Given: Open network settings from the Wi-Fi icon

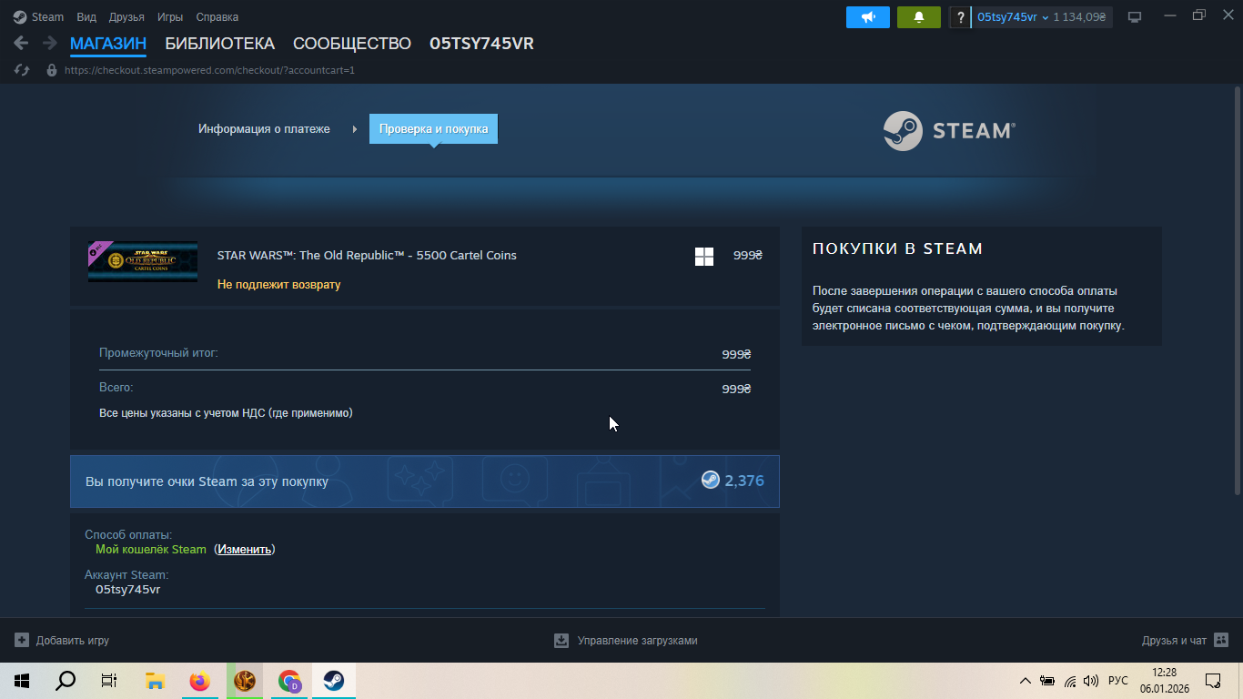Looking at the screenshot, I should [x=1070, y=681].
